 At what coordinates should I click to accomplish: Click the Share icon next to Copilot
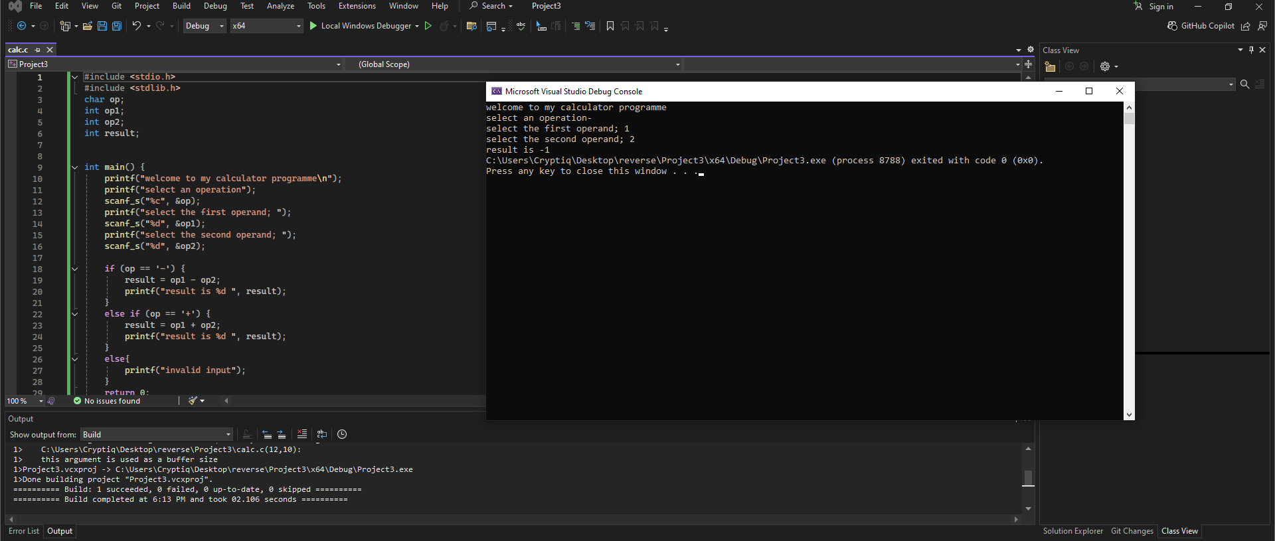click(x=1246, y=26)
